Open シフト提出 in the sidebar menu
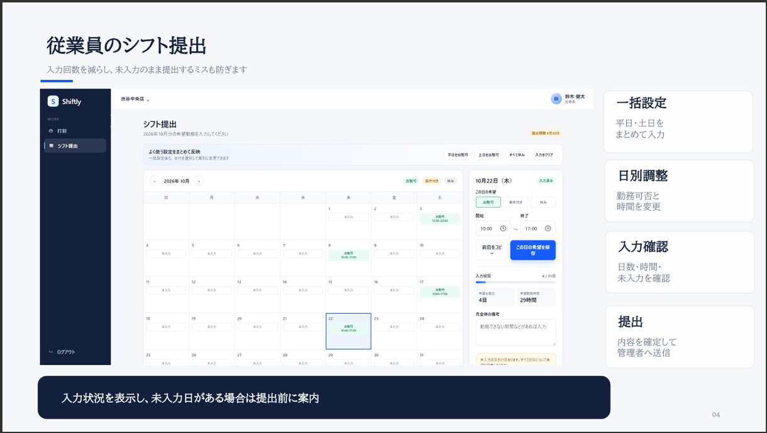Screen dimensions: 767x433 (x=75, y=146)
